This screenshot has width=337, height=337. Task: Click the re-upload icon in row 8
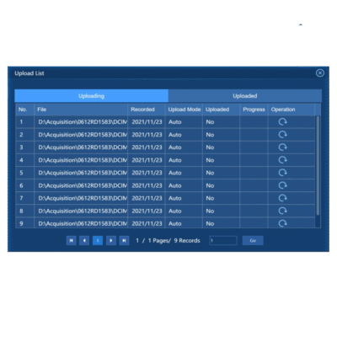pos(282,211)
